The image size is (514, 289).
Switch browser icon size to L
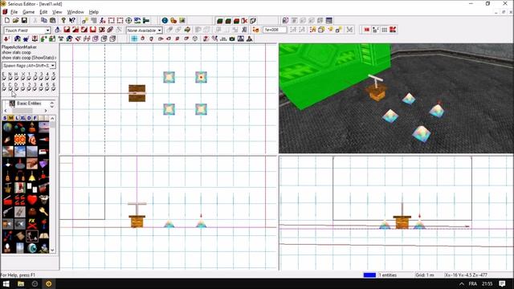(17, 118)
